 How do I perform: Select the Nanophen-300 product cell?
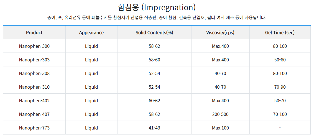coord(34,46)
